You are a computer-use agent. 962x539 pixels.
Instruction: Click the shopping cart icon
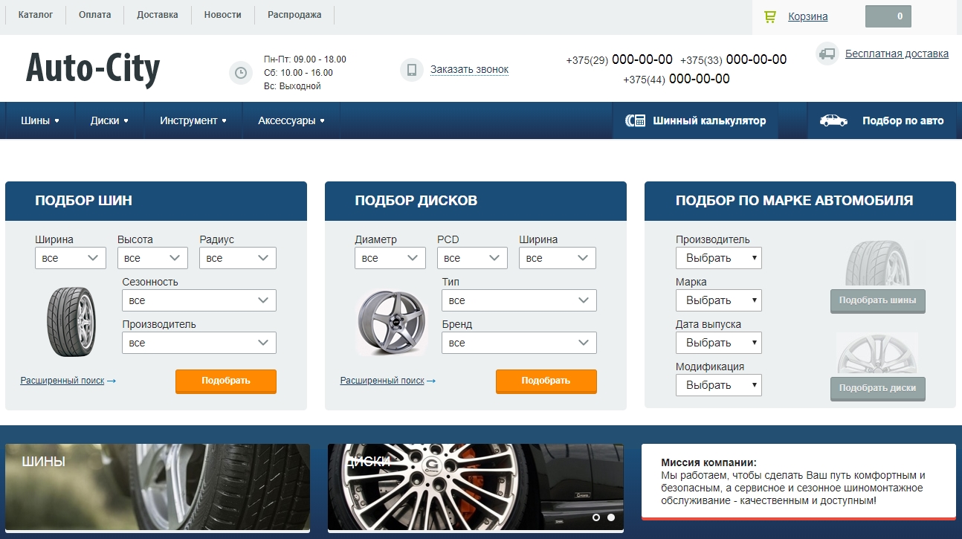coord(769,16)
